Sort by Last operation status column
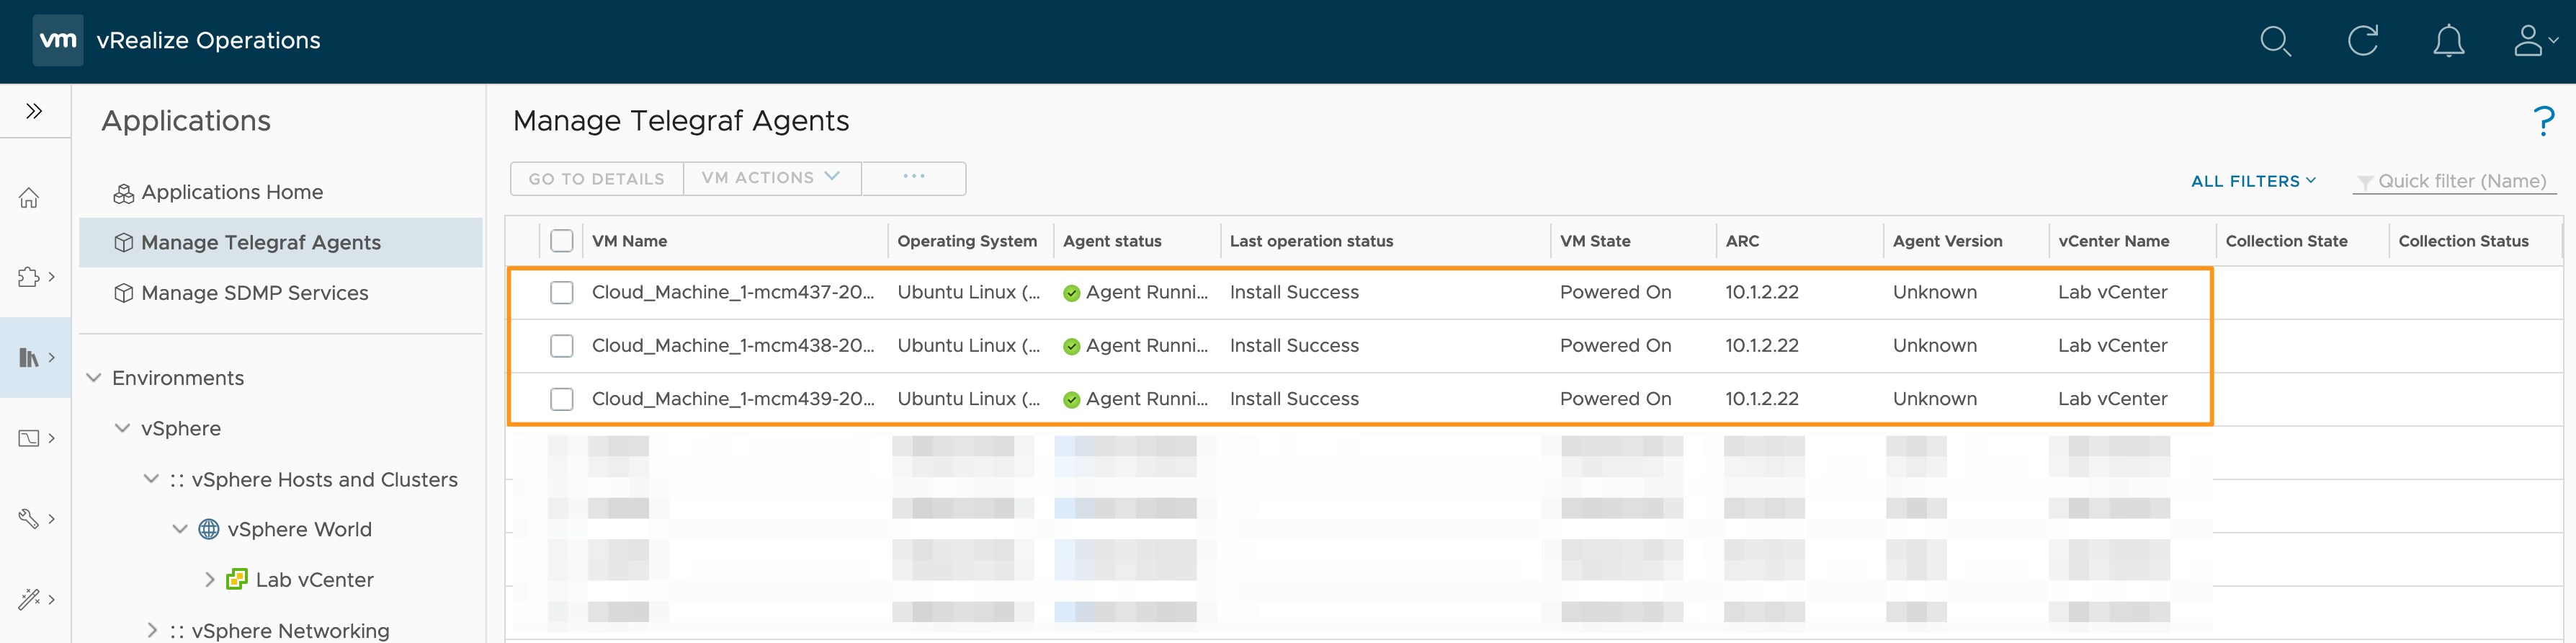Screen dimensions: 2576x643 [1311, 241]
